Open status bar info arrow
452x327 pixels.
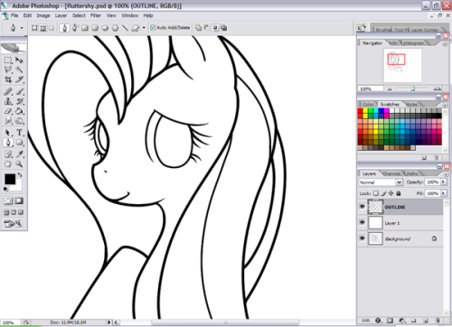point(109,322)
